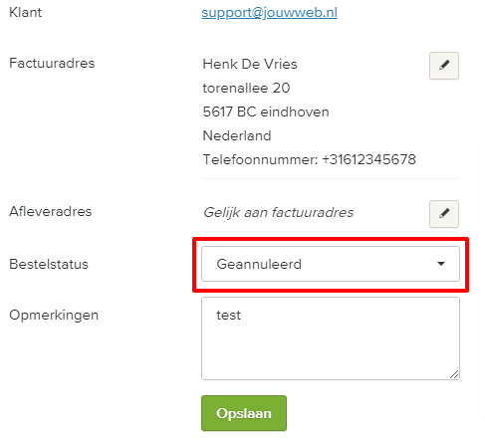
Task: Click the Factuuradres label
Action: (x=52, y=63)
